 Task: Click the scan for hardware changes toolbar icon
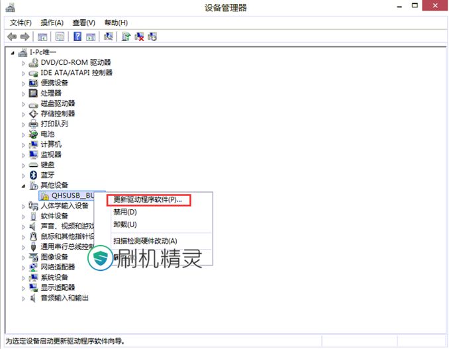[108, 36]
